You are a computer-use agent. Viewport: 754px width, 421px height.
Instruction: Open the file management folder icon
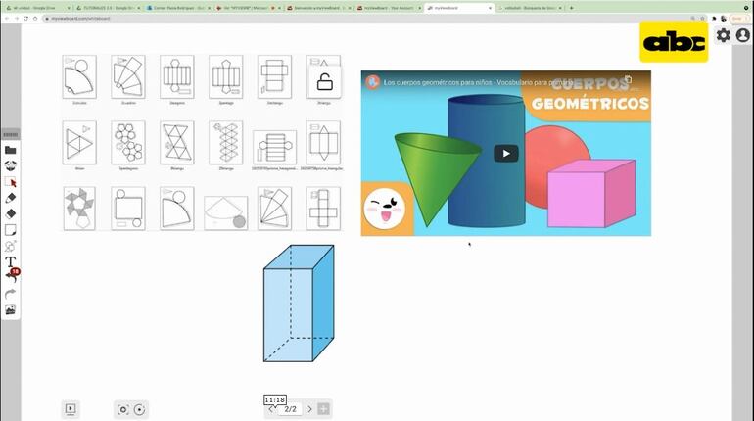click(11, 150)
